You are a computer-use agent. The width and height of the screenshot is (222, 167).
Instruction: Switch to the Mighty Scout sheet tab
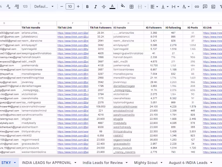point(146,163)
